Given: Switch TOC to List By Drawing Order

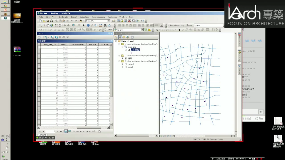Looking at the screenshot, I should coord(116,37).
